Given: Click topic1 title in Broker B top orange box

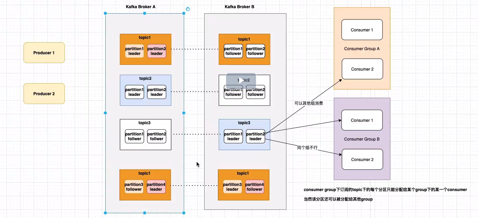Looking at the screenshot, I should coord(244,39).
